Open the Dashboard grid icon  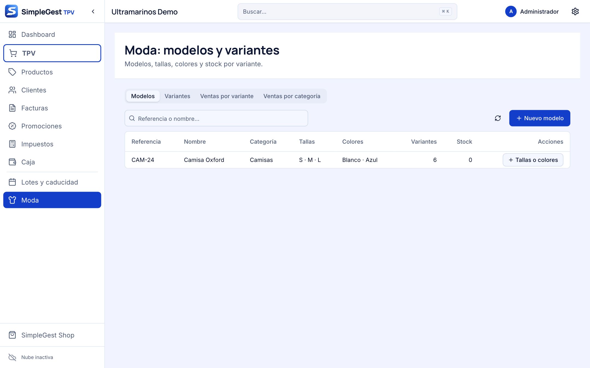pyautogui.click(x=12, y=34)
